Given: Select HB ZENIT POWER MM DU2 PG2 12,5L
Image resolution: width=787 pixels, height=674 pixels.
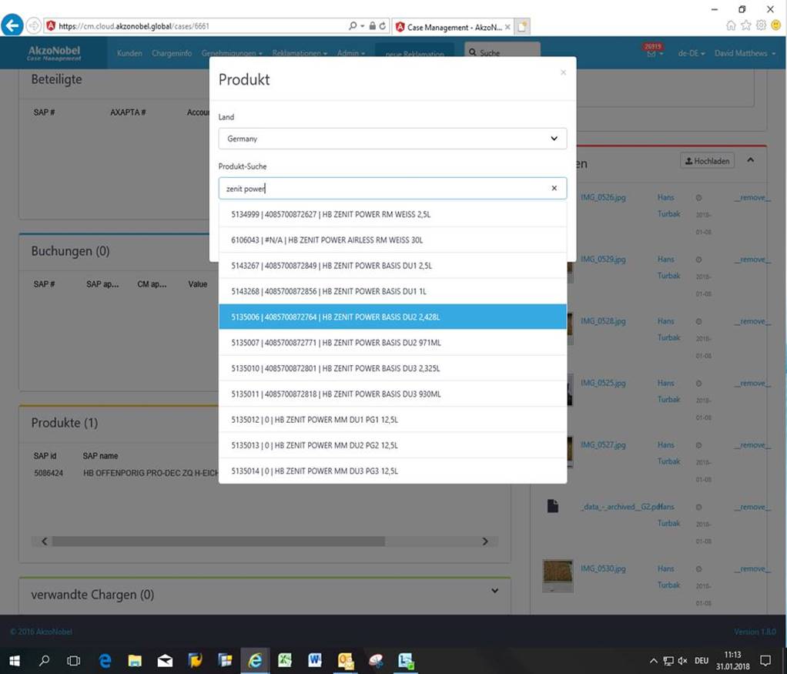Looking at the screenshot, I should [393, 445].
